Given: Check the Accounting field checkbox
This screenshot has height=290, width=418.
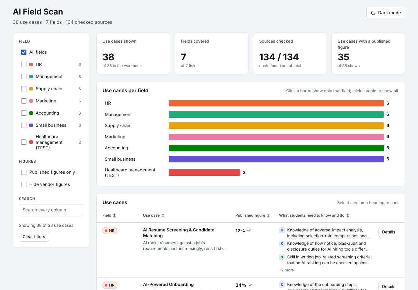Looking at the screenshot, I should tap(24, 113).
